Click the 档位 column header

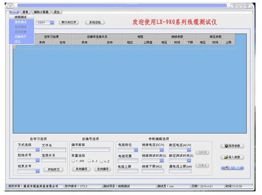(x=130, y=42)
